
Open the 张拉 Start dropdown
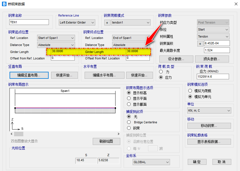[x=213, y=29]
